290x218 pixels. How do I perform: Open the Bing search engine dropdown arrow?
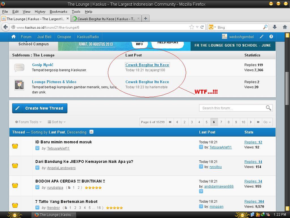(215, 27)
